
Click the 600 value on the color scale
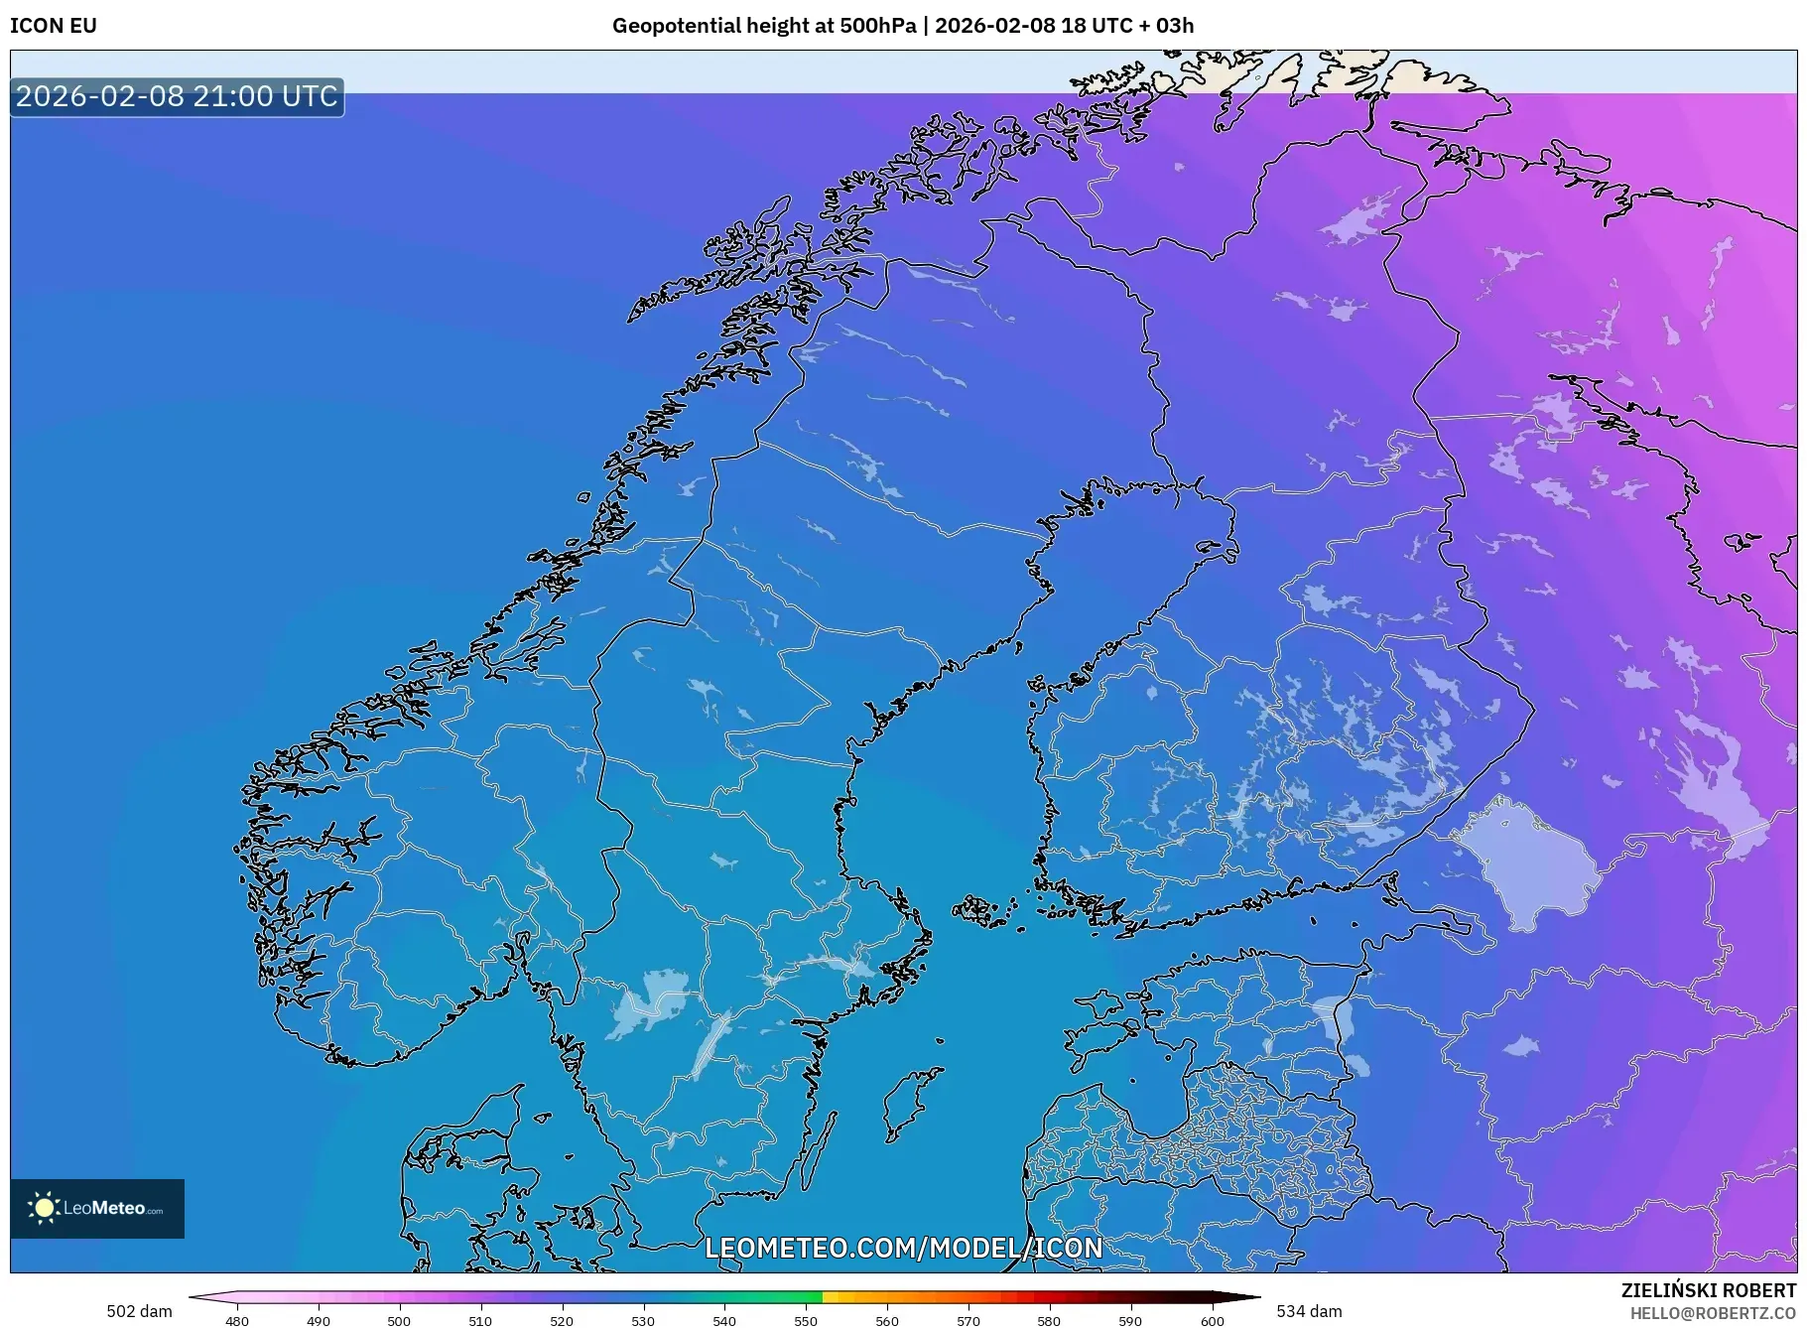coord(1213,1321)
